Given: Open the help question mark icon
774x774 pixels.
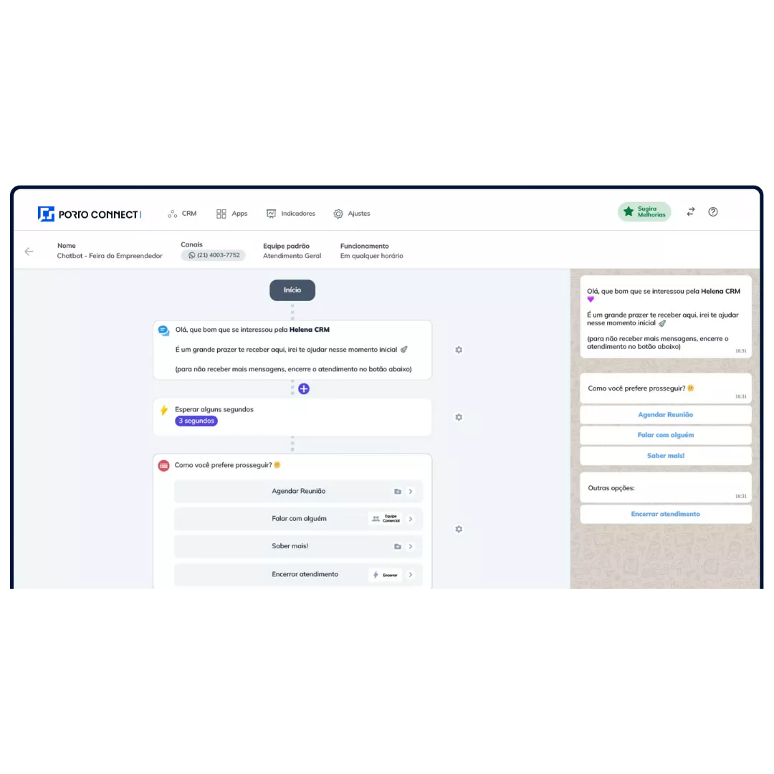Looking at the screenshot, I should tap(712, 212).
